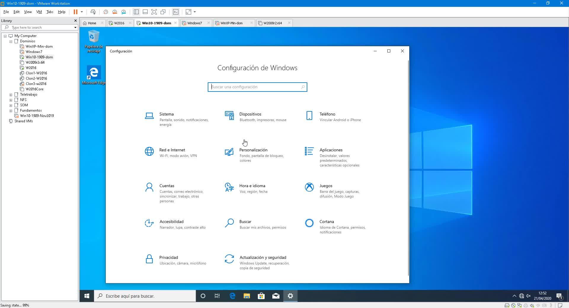Open the console view toolbar icon
This screenshot has height=308, width=569.
tap(176, 12)
